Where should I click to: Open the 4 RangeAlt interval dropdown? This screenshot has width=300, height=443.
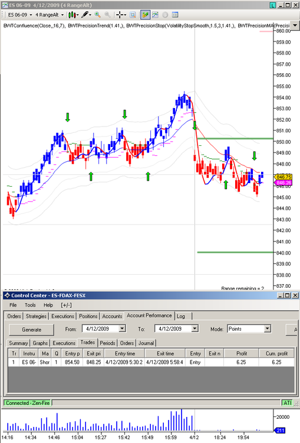(50, 15)
